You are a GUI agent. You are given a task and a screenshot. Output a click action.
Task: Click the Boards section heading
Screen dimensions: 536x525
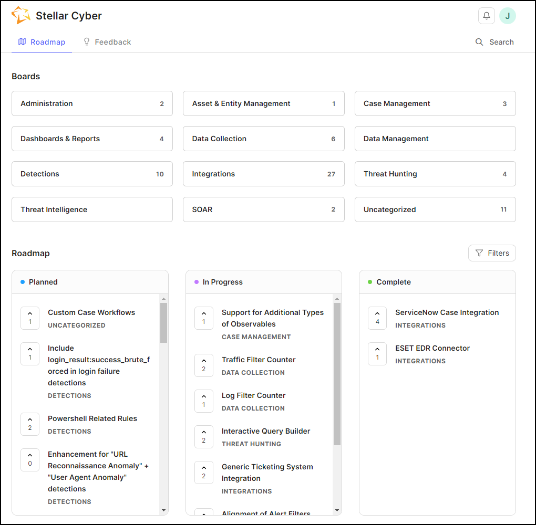click(26, 76)
